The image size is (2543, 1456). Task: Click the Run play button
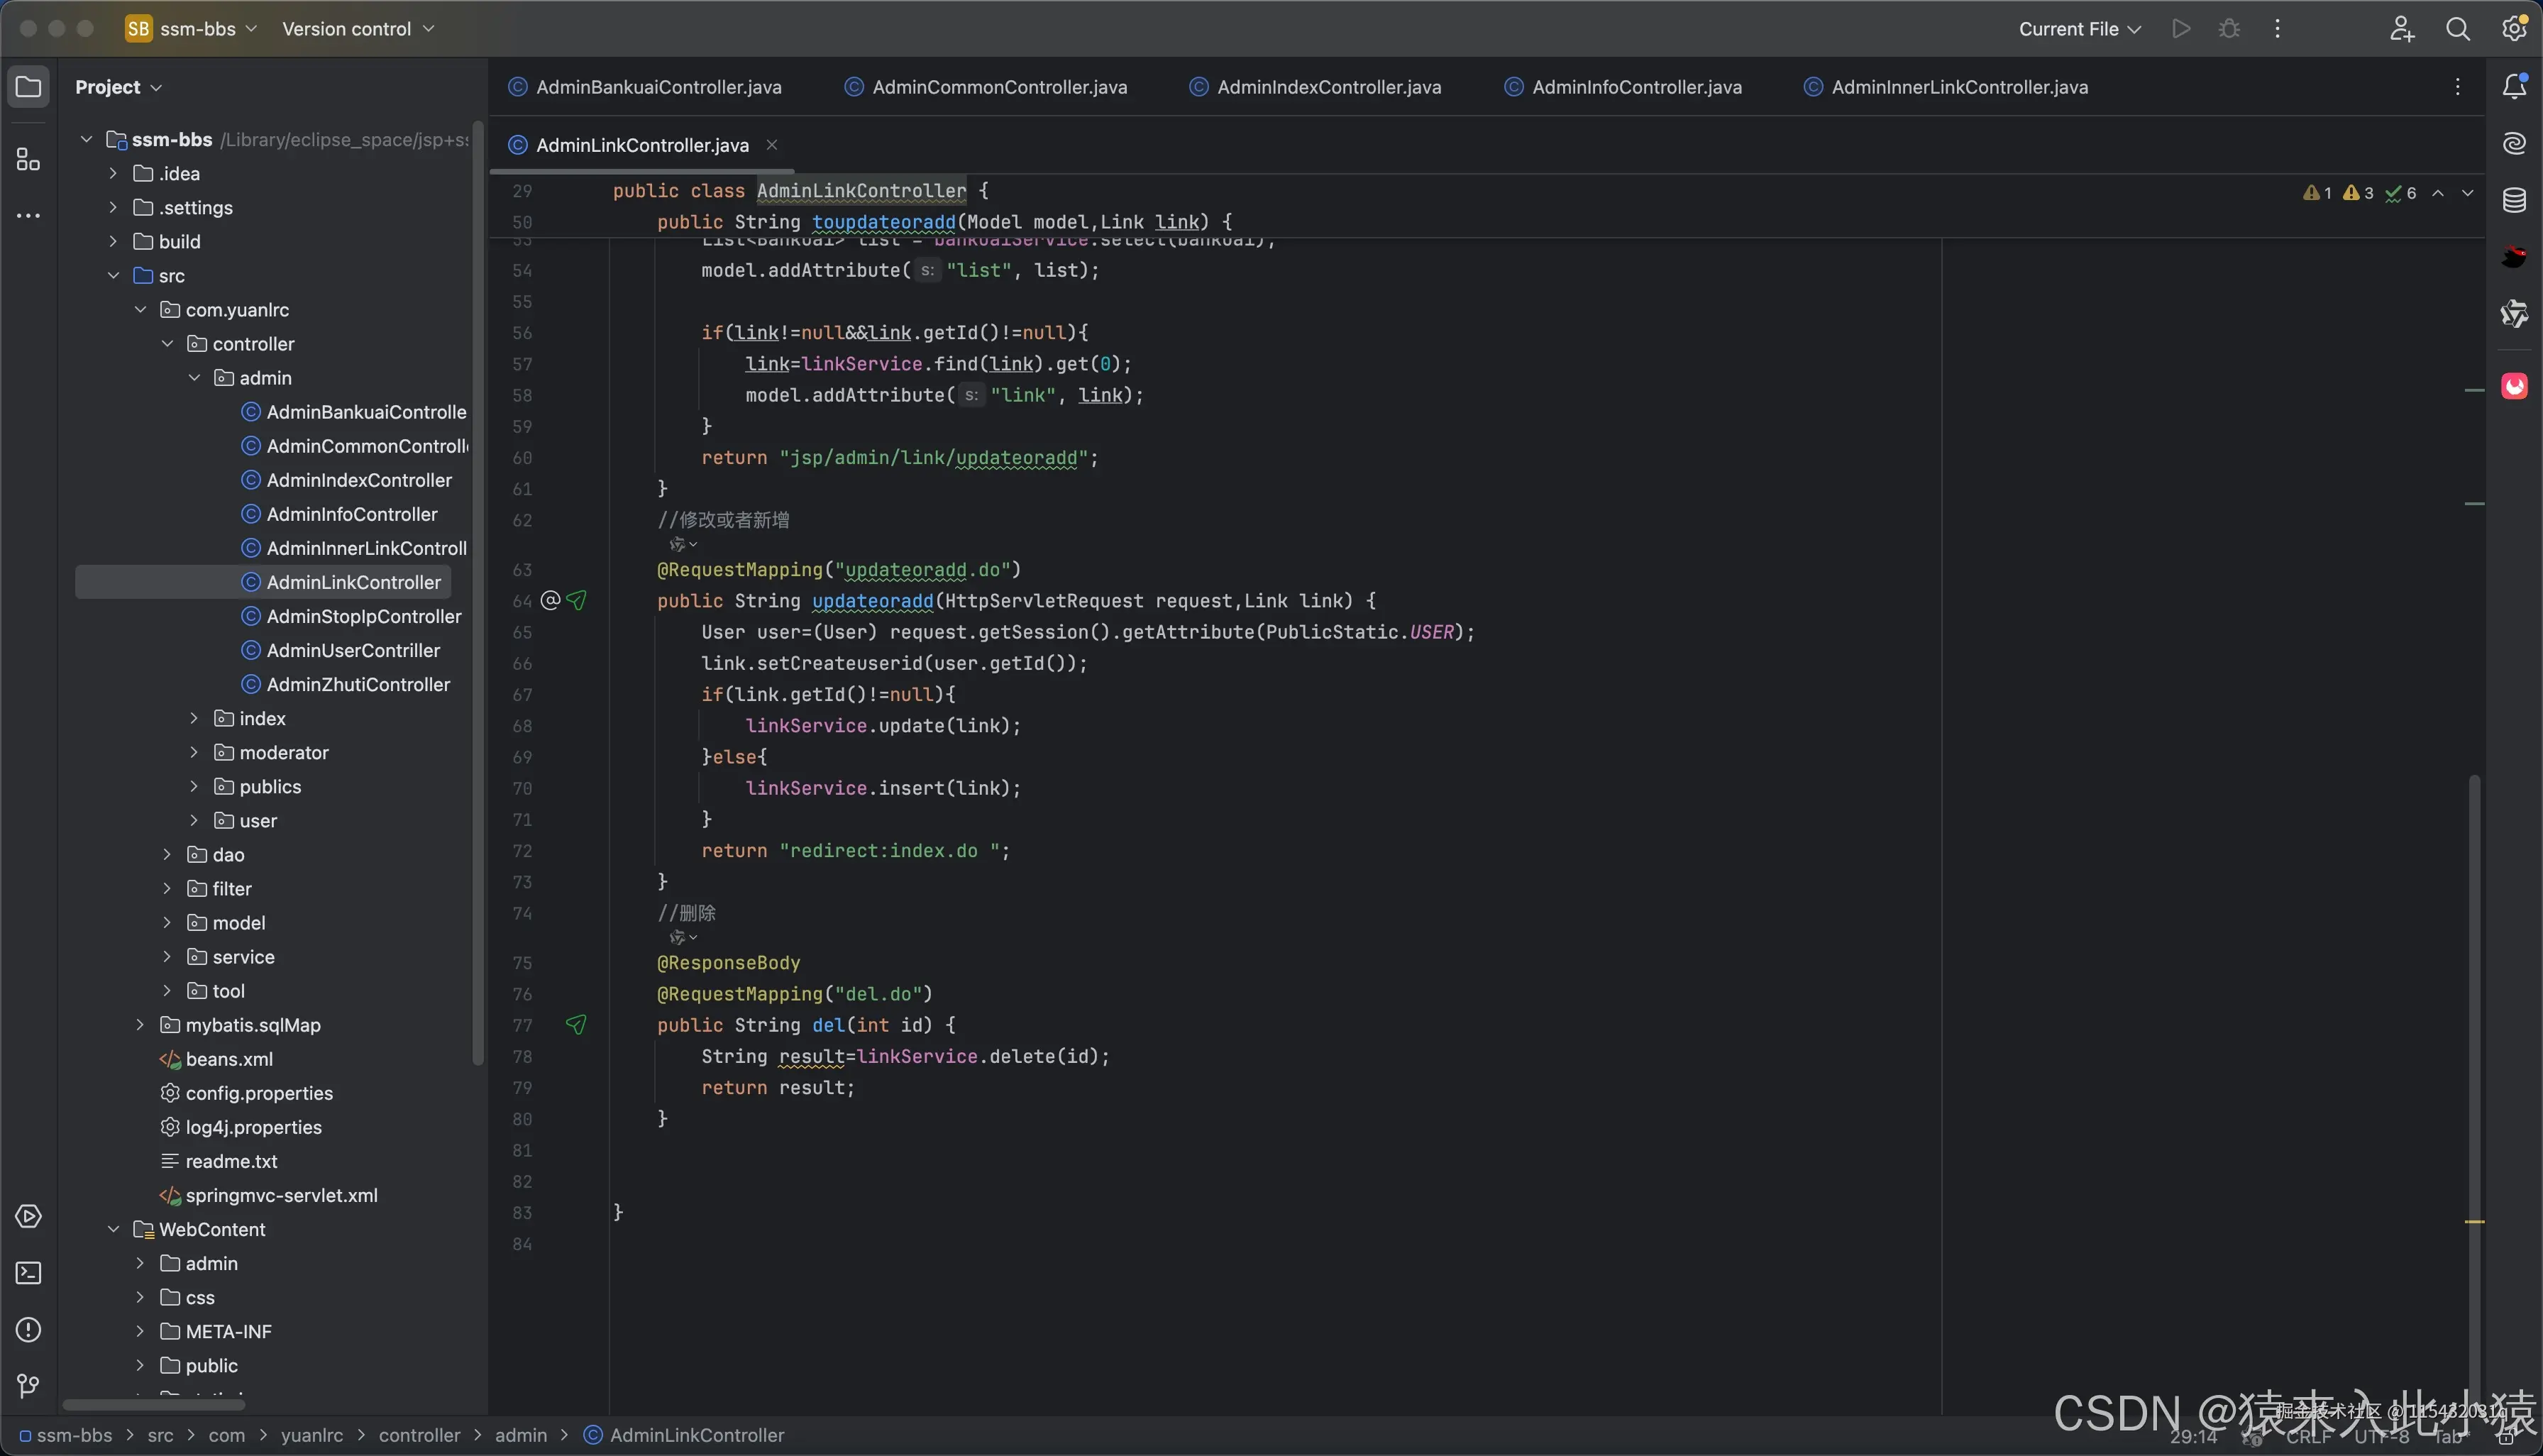pyautogui.click(x=2181, y=29)
